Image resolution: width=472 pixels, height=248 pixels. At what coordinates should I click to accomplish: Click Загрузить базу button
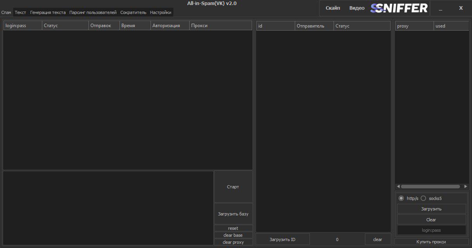(233, 214)
